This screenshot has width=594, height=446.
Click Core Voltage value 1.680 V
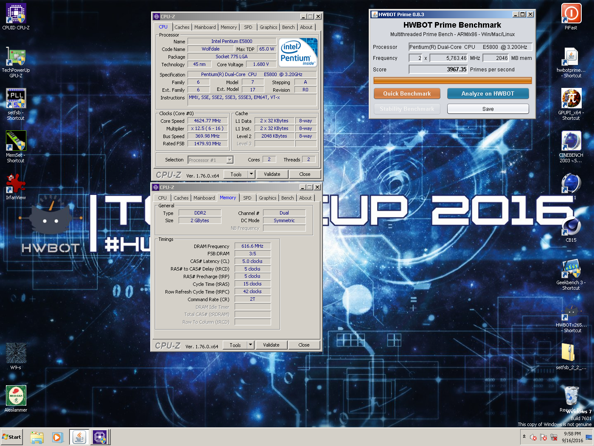261,64
